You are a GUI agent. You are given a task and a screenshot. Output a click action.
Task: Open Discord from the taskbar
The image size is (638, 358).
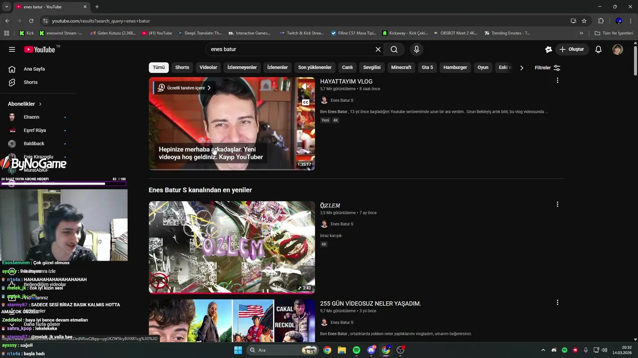(x=371, y=350)
